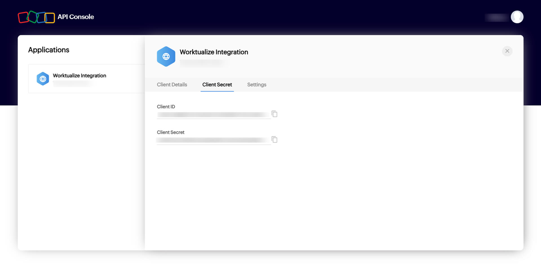Switch to the Client Details tab
Image resolution: width=541 pixels, height=268 pixels.
pos(172,84)
